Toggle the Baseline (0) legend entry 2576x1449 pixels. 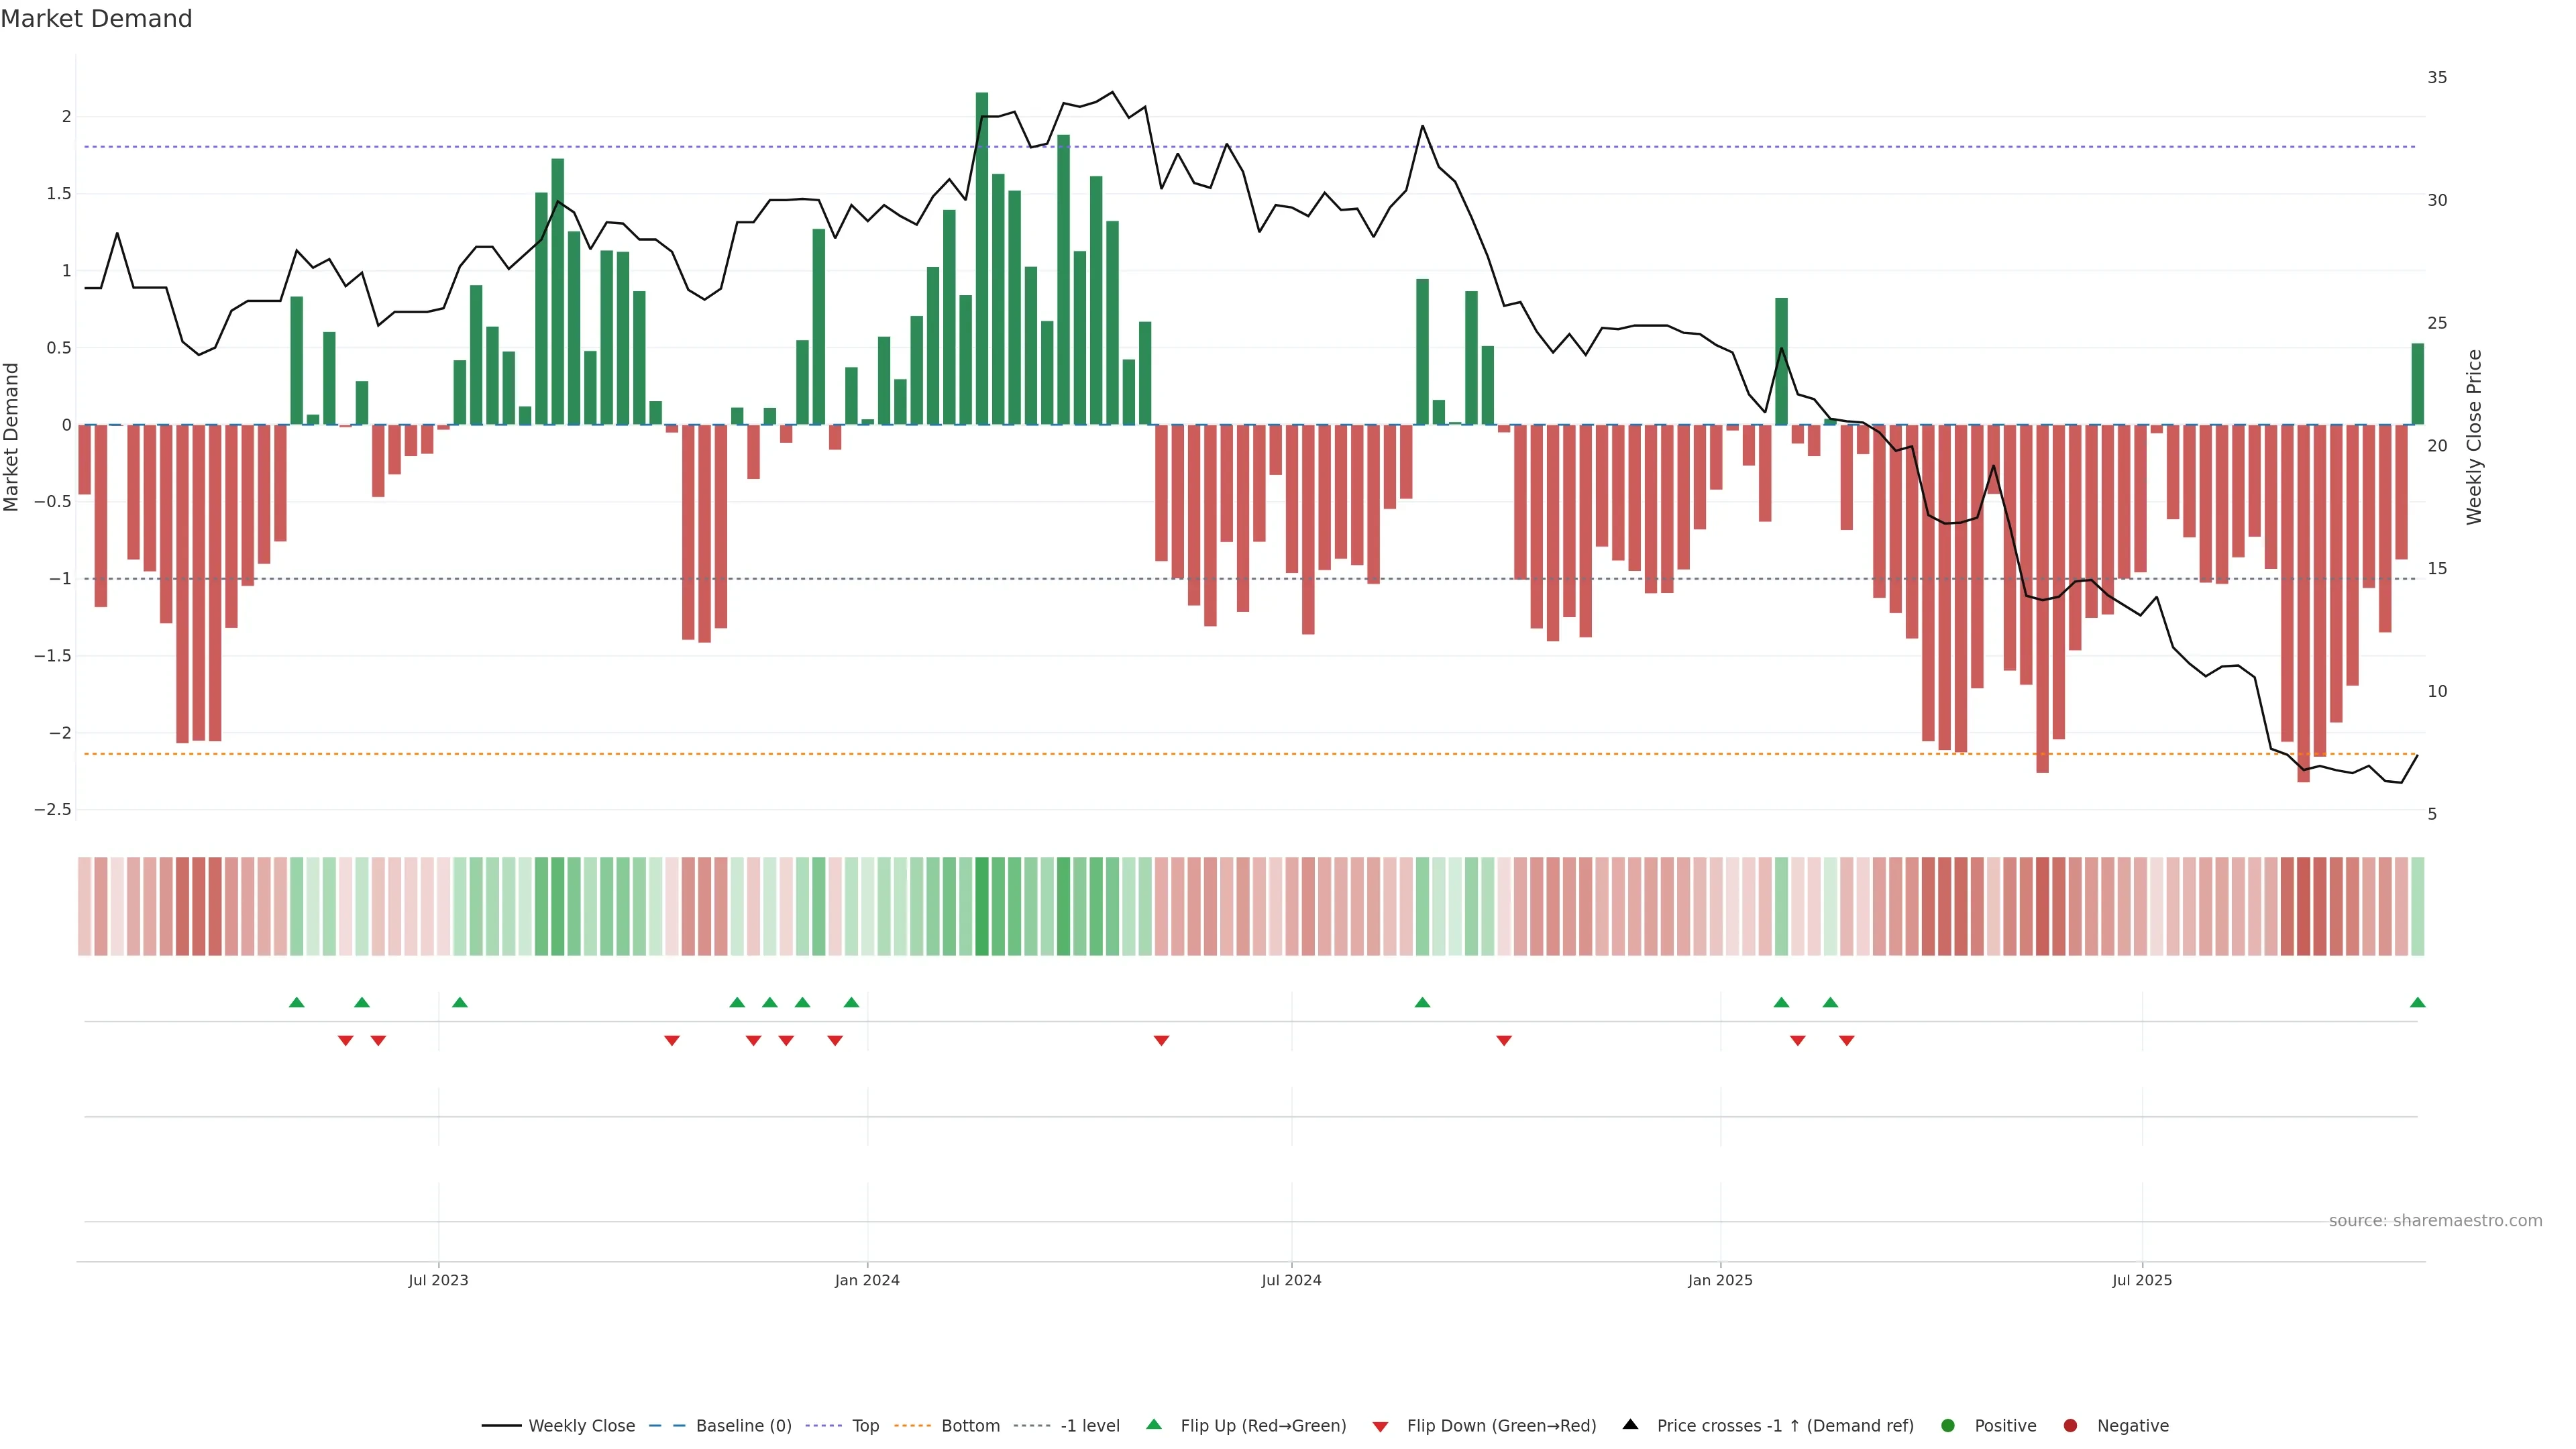pos(743,1425)
